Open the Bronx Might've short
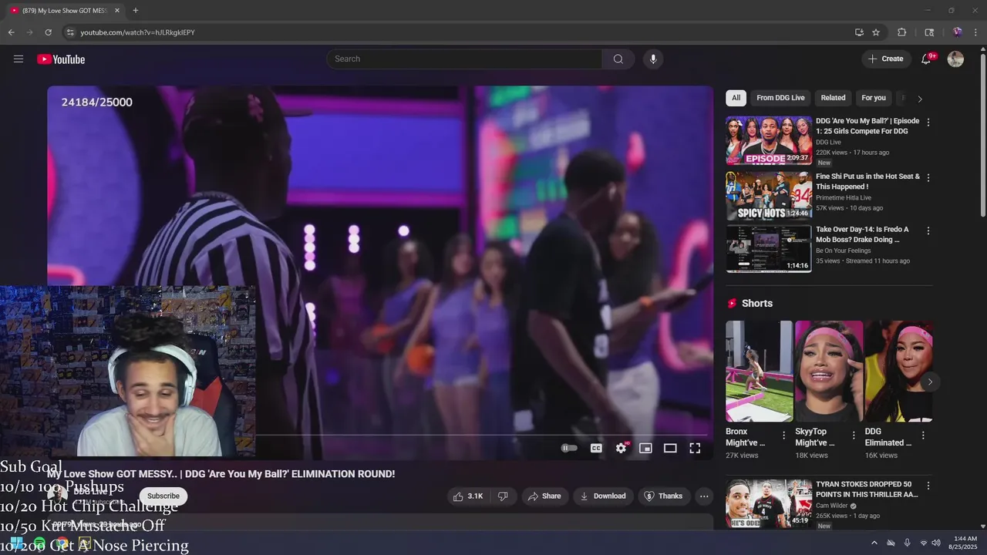Screen dimensions: 987x555 [x=759, y=371]
